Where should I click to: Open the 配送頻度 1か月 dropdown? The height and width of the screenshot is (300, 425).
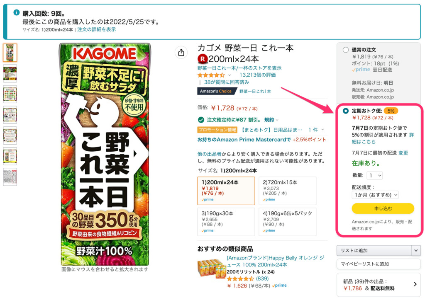pyautogui.click(x=375, y=195)
